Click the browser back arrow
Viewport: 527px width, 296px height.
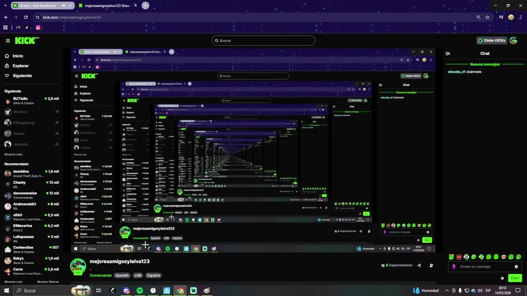pos(6,17)
